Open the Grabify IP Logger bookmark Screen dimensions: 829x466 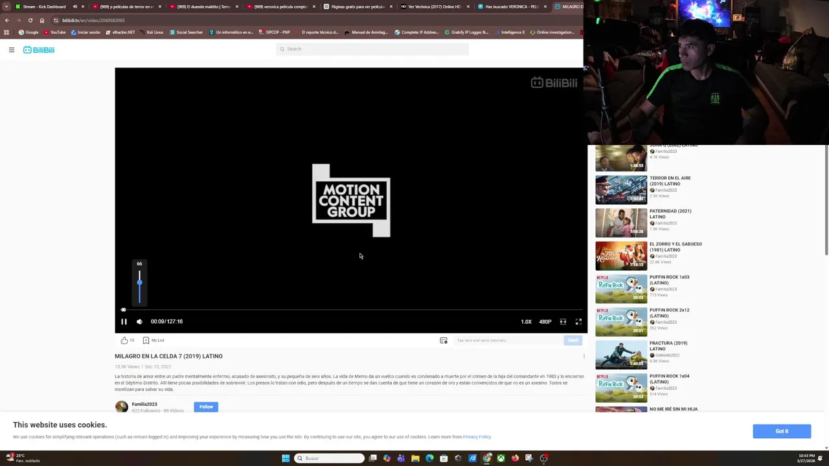click(466, 32)
